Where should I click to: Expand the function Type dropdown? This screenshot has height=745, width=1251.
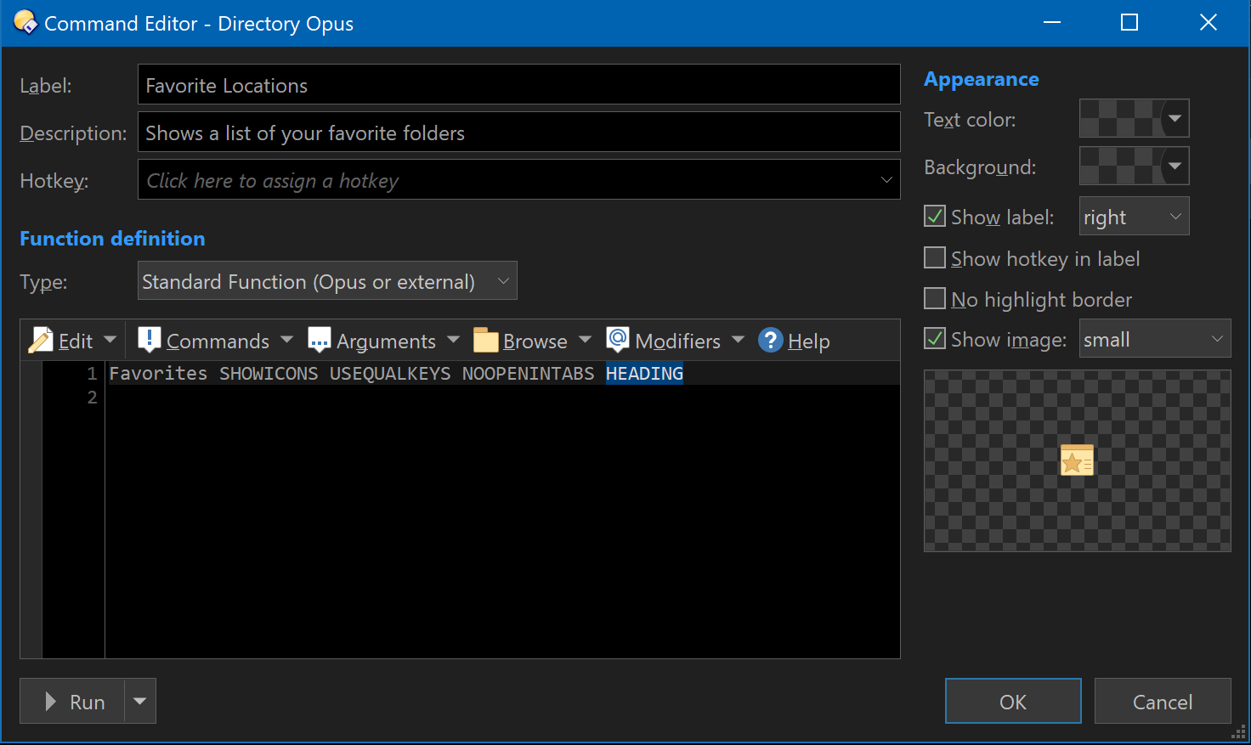pyautogui.click(x=327, y=281)
